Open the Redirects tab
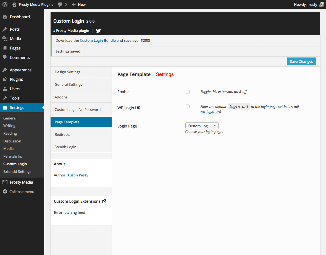This screenshot has width=326, height=255. [x=81, y=134]
